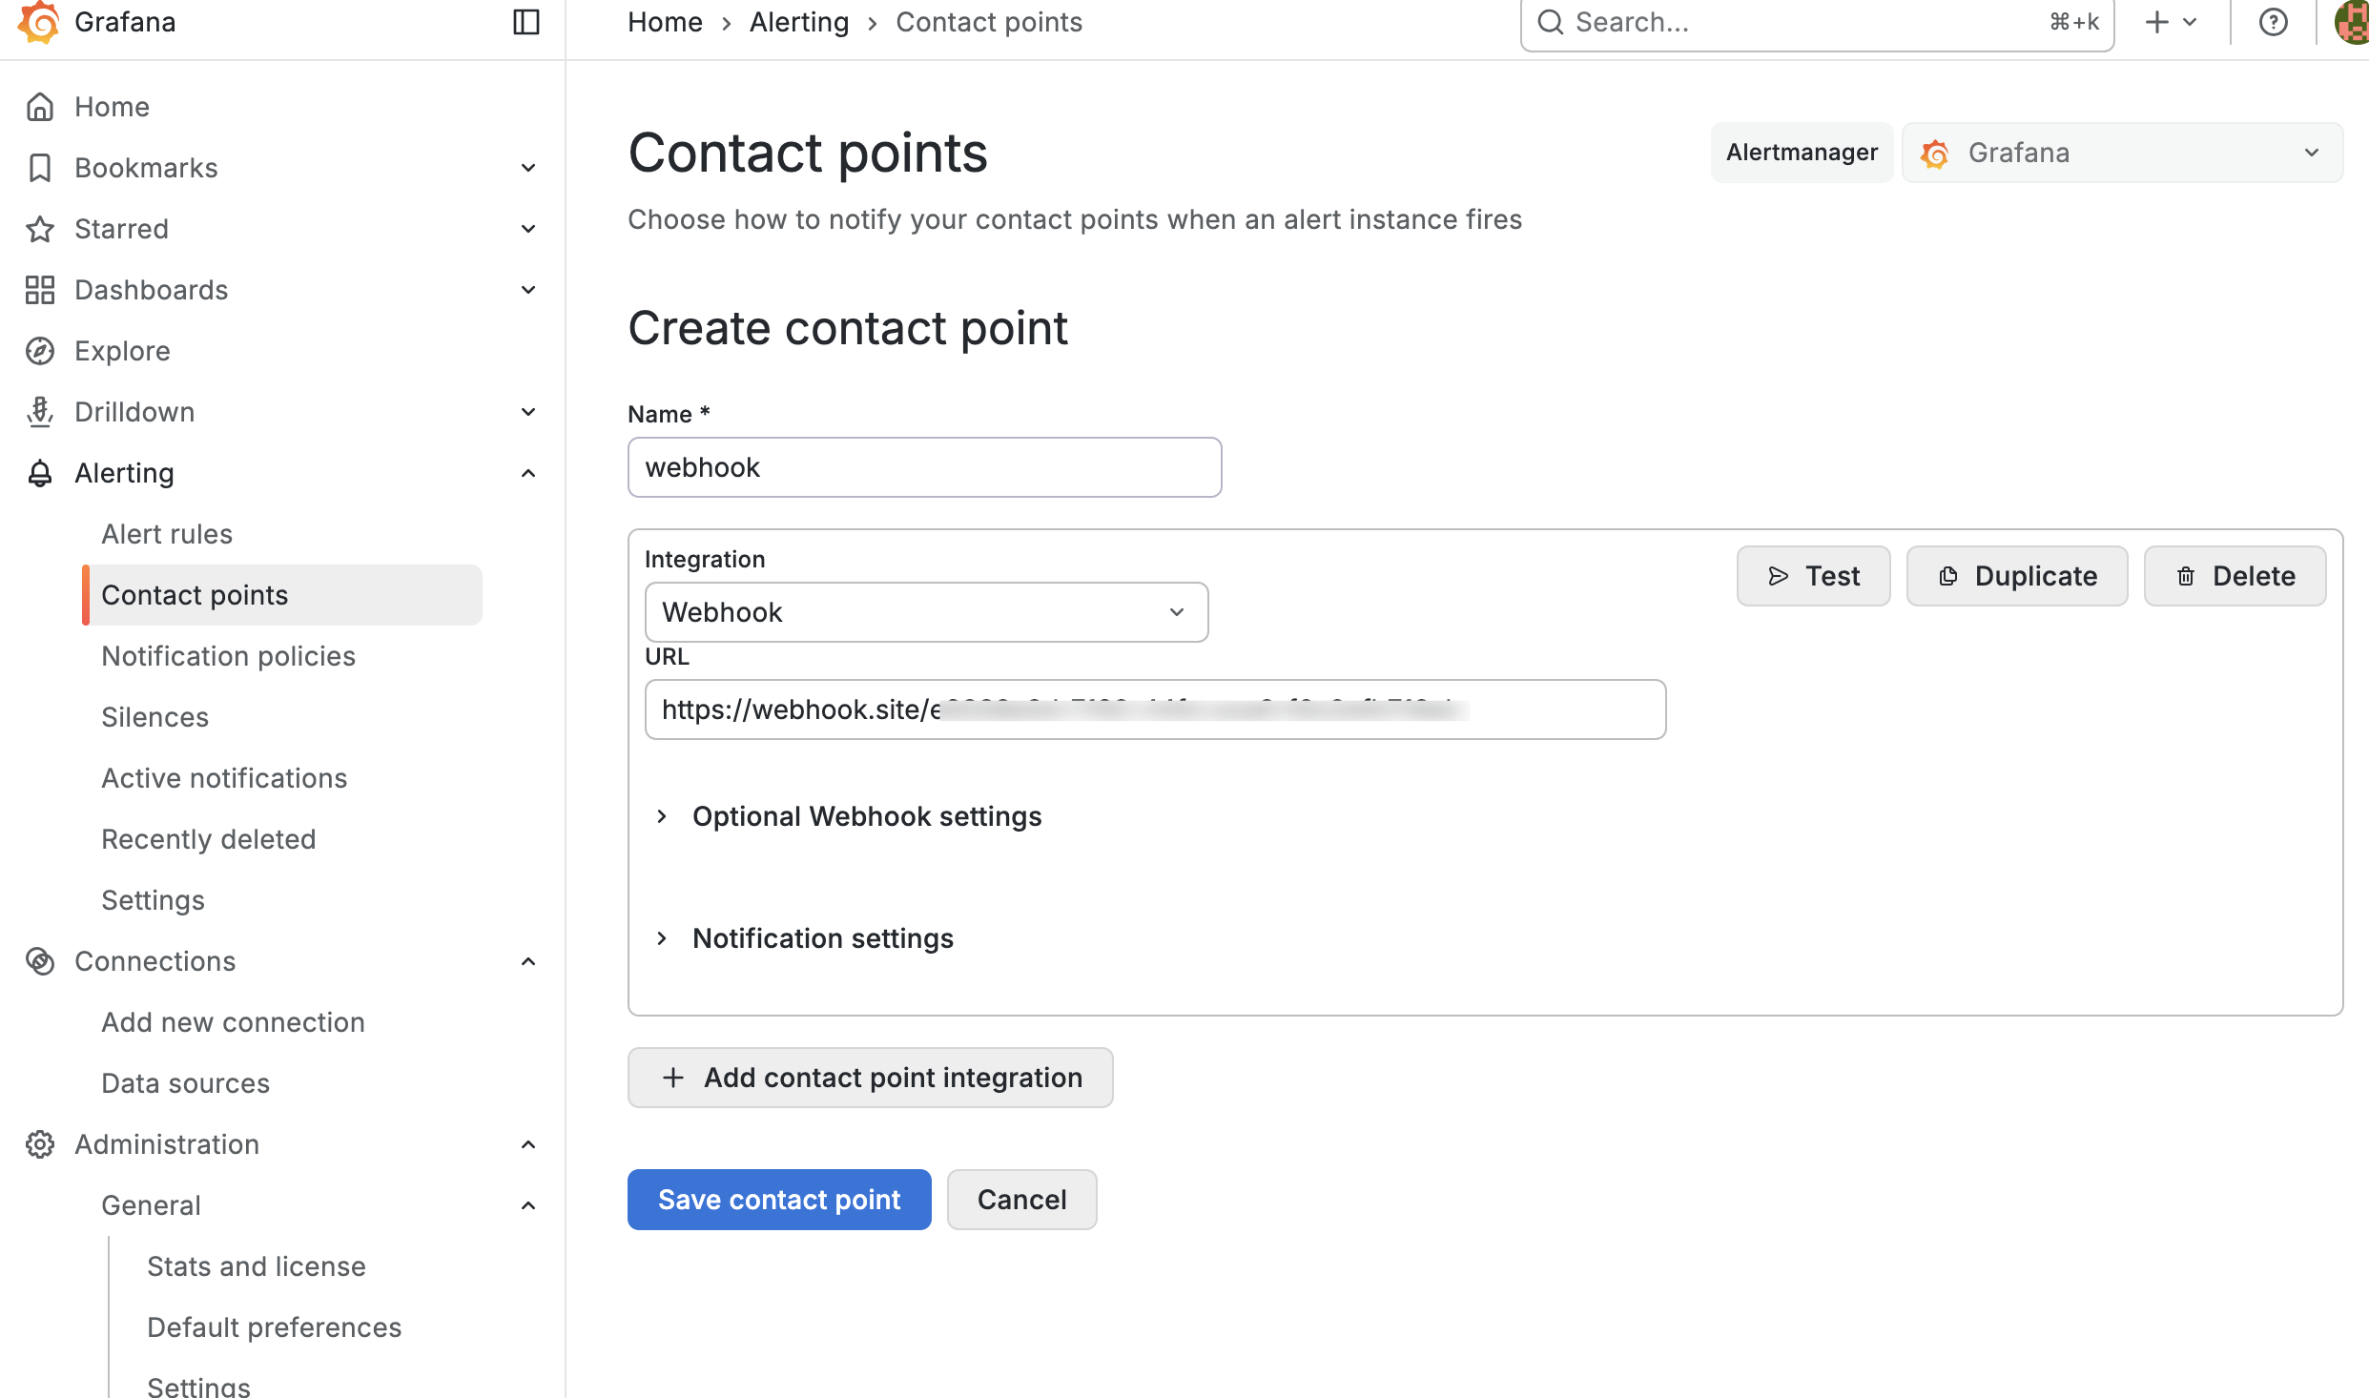
Task: Open the Integration Webhook dropdown
Action: click(925, 612)
